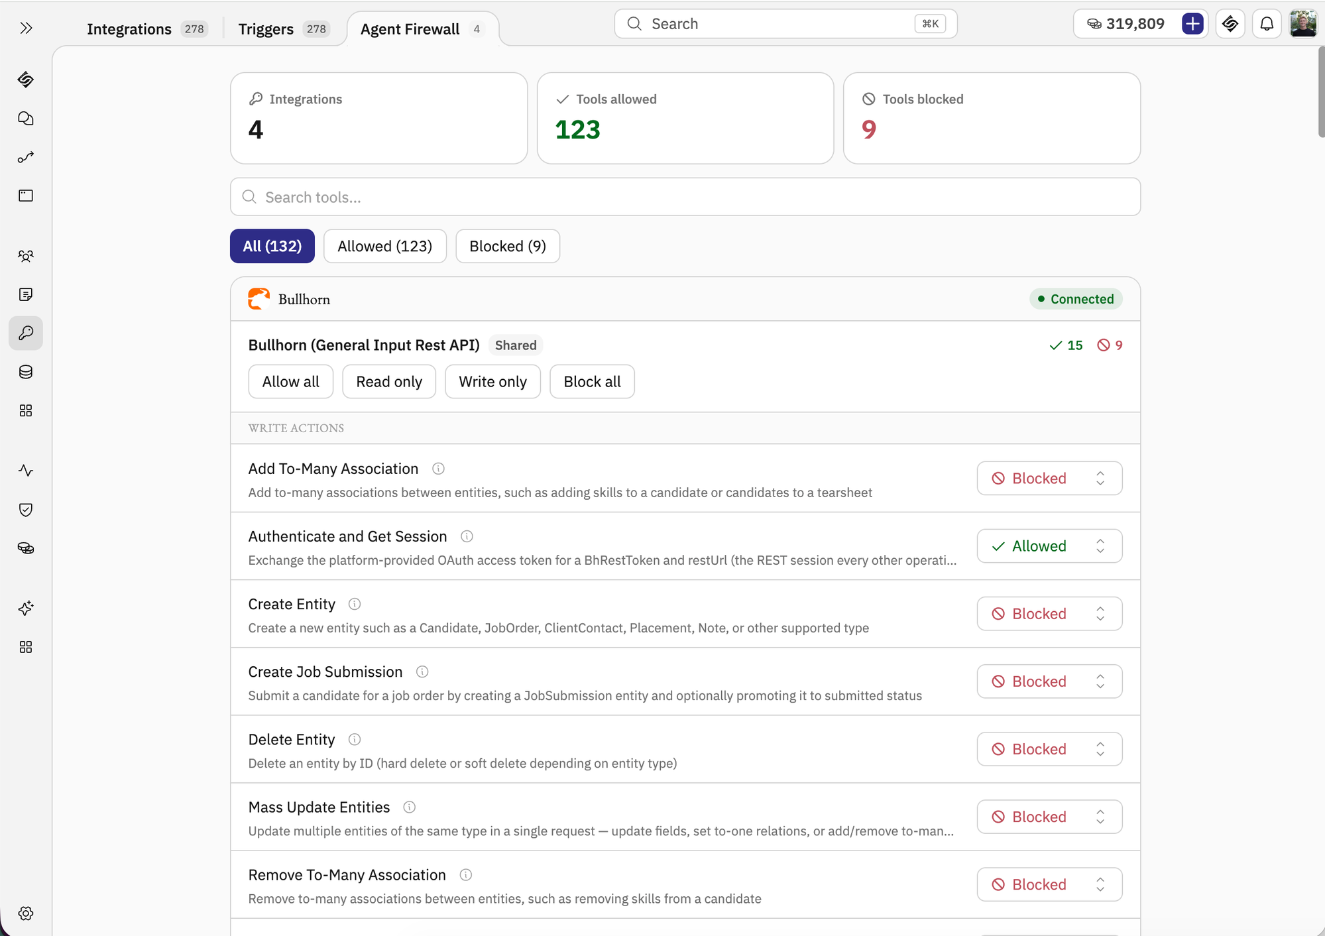This screenshot has height=936, width=1325.
Task: Focus the top Search bar
Action: (x=785, y=24)
